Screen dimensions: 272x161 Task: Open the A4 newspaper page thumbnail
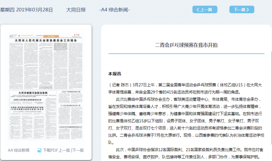pos(46,87)
